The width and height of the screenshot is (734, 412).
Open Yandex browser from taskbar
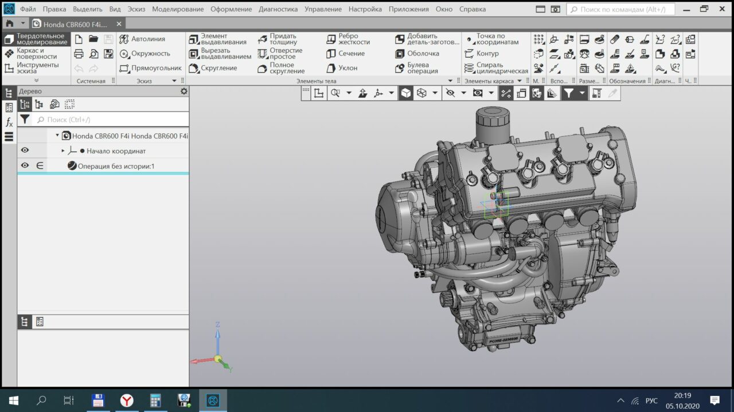point(127,400)
